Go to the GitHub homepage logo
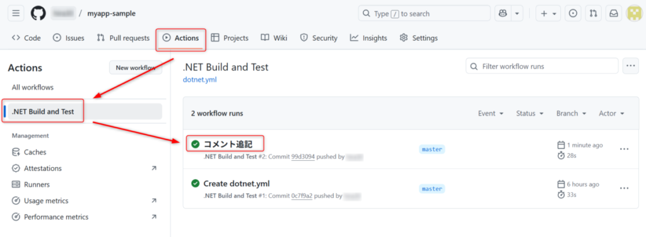The width and height of the screenshot is (646, 237). pyautogui.click(x=38, y=14)
